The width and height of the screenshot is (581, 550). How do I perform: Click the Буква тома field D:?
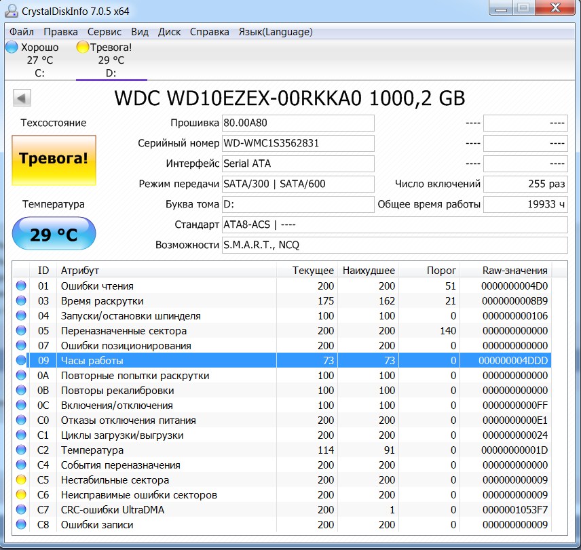pos(298,204)
